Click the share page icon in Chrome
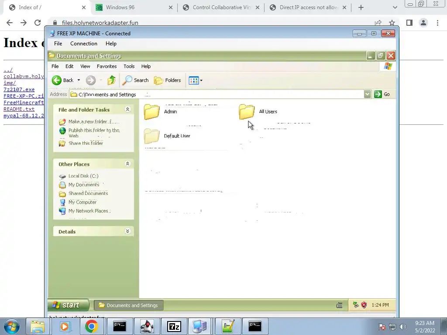447x335 pixels. (378, 23)
